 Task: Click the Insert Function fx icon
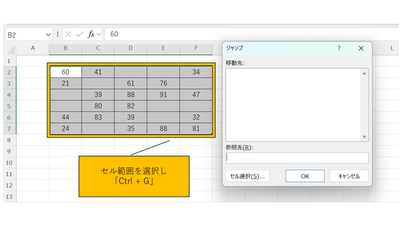tap(91, 35)
